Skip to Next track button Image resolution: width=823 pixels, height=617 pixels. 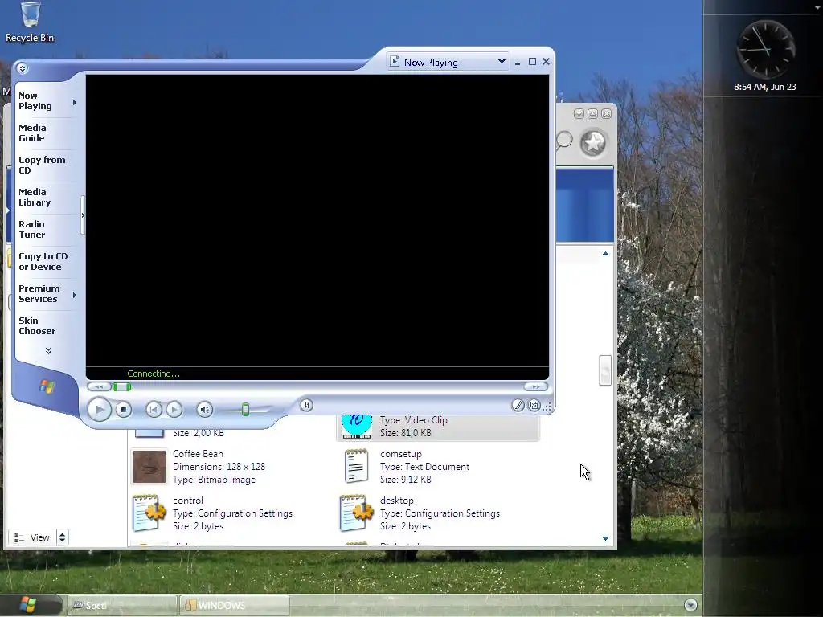174,409
